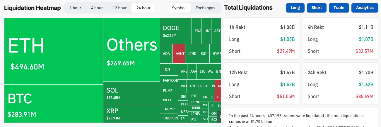The width and height of the screenshot is (381, 127).
Task: Click the ETH heatmap tile
Action: [54, 51]
